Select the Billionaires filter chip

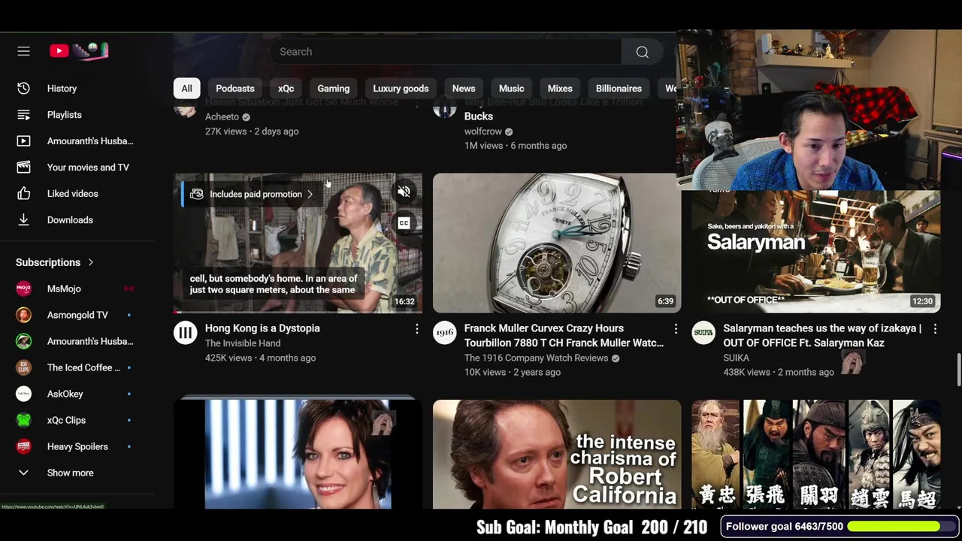point(619,89)
